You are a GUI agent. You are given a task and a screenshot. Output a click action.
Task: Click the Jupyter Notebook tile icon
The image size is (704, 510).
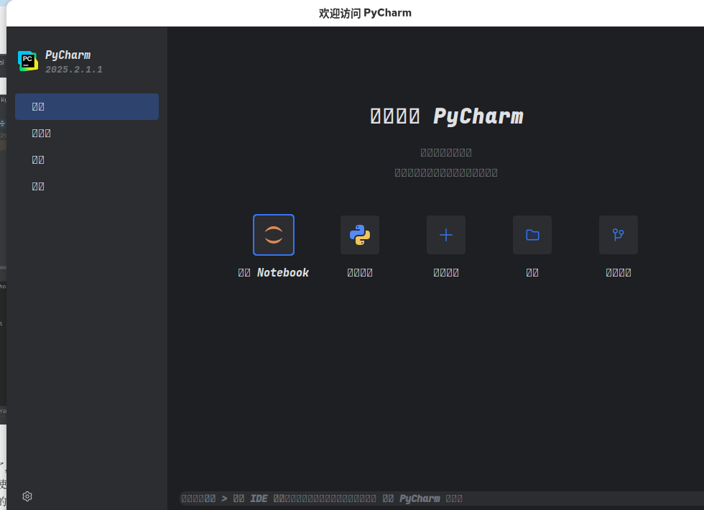point(274,235)
